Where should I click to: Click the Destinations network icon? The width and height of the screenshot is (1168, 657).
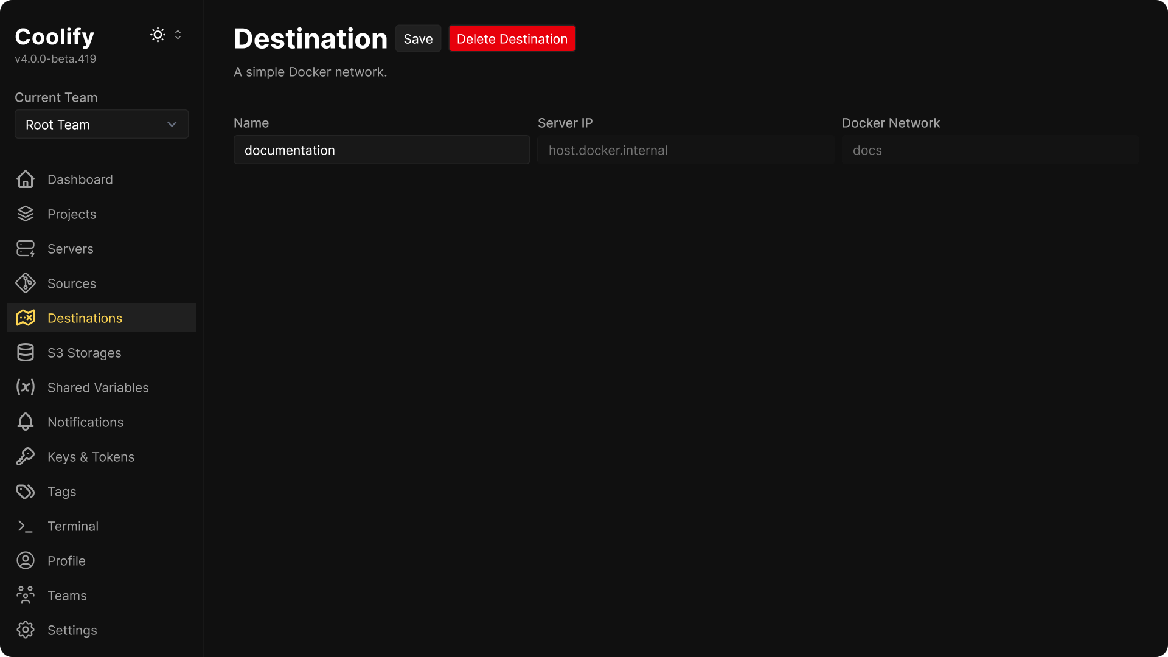click(x=25, y=318)
